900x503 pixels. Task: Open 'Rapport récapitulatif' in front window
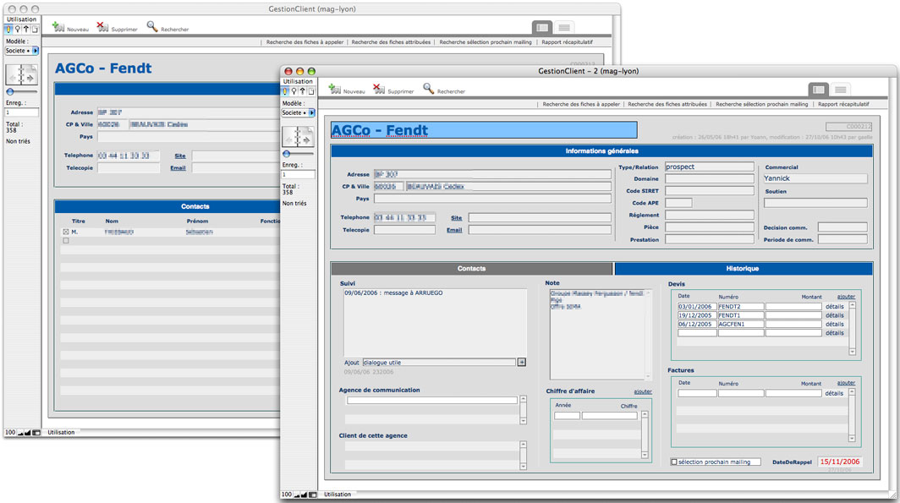pyautogui.click(x=844, y=104)
